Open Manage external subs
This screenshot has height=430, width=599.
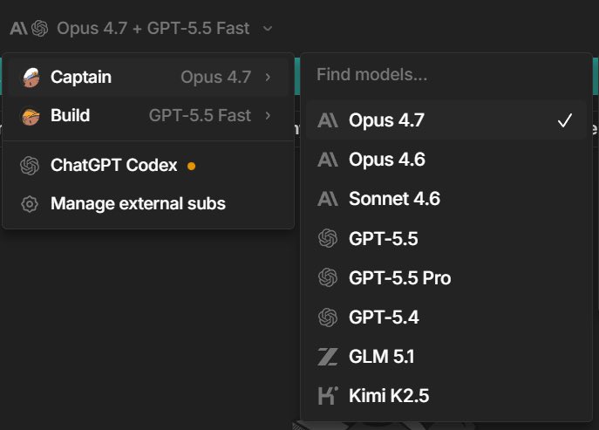click(148, 204)
